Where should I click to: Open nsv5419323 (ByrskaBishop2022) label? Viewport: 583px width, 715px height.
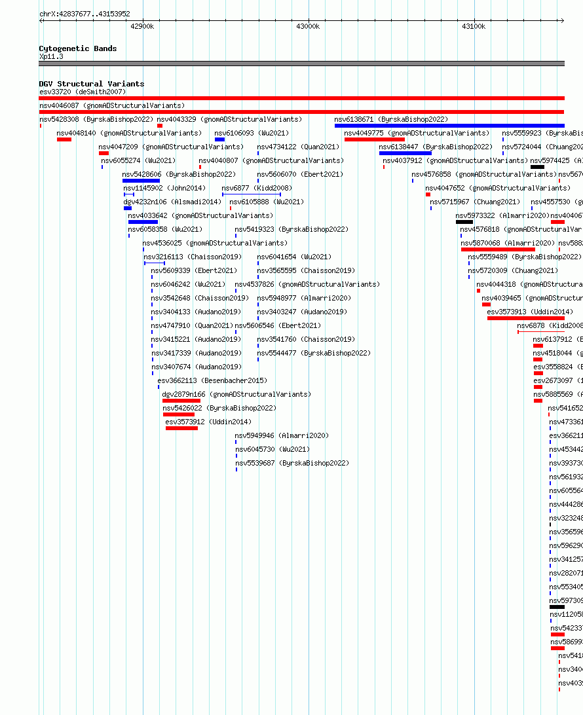point(291,229)
